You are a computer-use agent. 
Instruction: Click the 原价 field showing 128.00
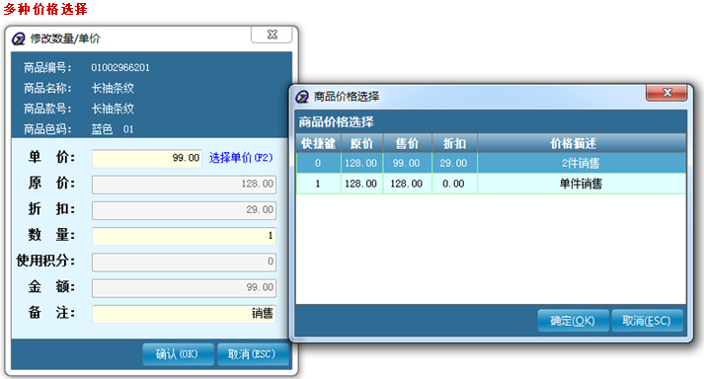click(x=184, y=185)
